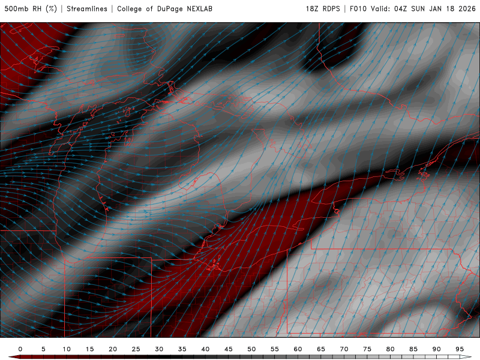Click the 45 label on the legend scale

(229, 349)
